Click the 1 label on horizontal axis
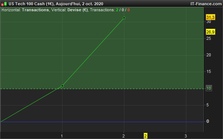The height and width of the screenshot is (139, 223). point(62,136)
